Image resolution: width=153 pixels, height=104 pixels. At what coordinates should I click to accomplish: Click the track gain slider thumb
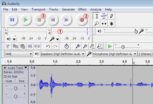click(16, 88)
